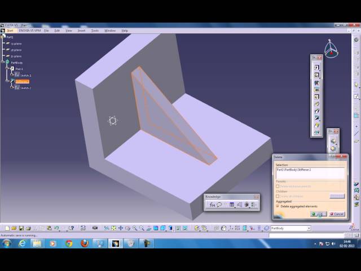Create a new document with the New icon
Image resolution: width=361 pixels, height=271 pixels.
[7, 228]
